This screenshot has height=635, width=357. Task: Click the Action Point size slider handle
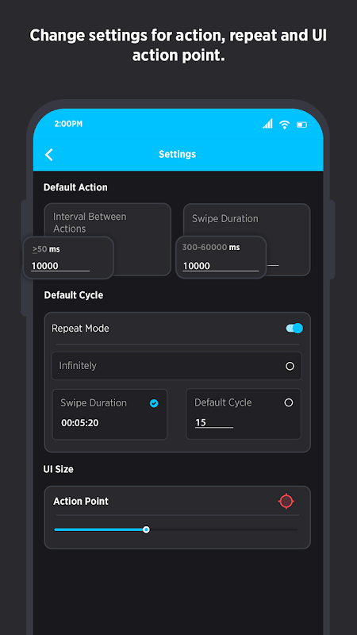pyautogui.click(x=146, y=529)
